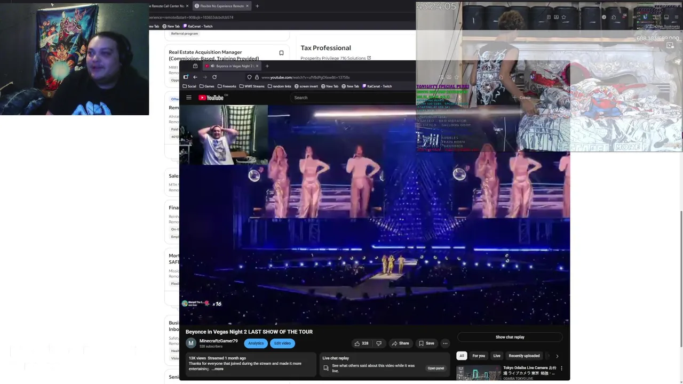
Task: Click the live chat replay icon
Action: pos(326,368)
